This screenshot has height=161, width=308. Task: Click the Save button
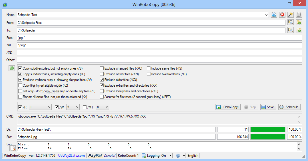tap(268, 107)
